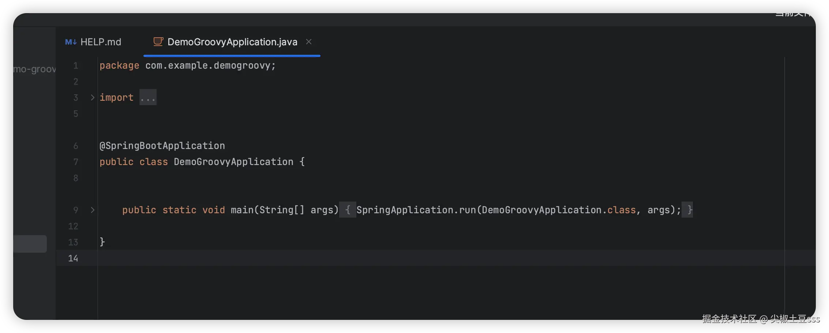Click the DemoGroovyApplication class name in the class declaration

coord(233,162)
